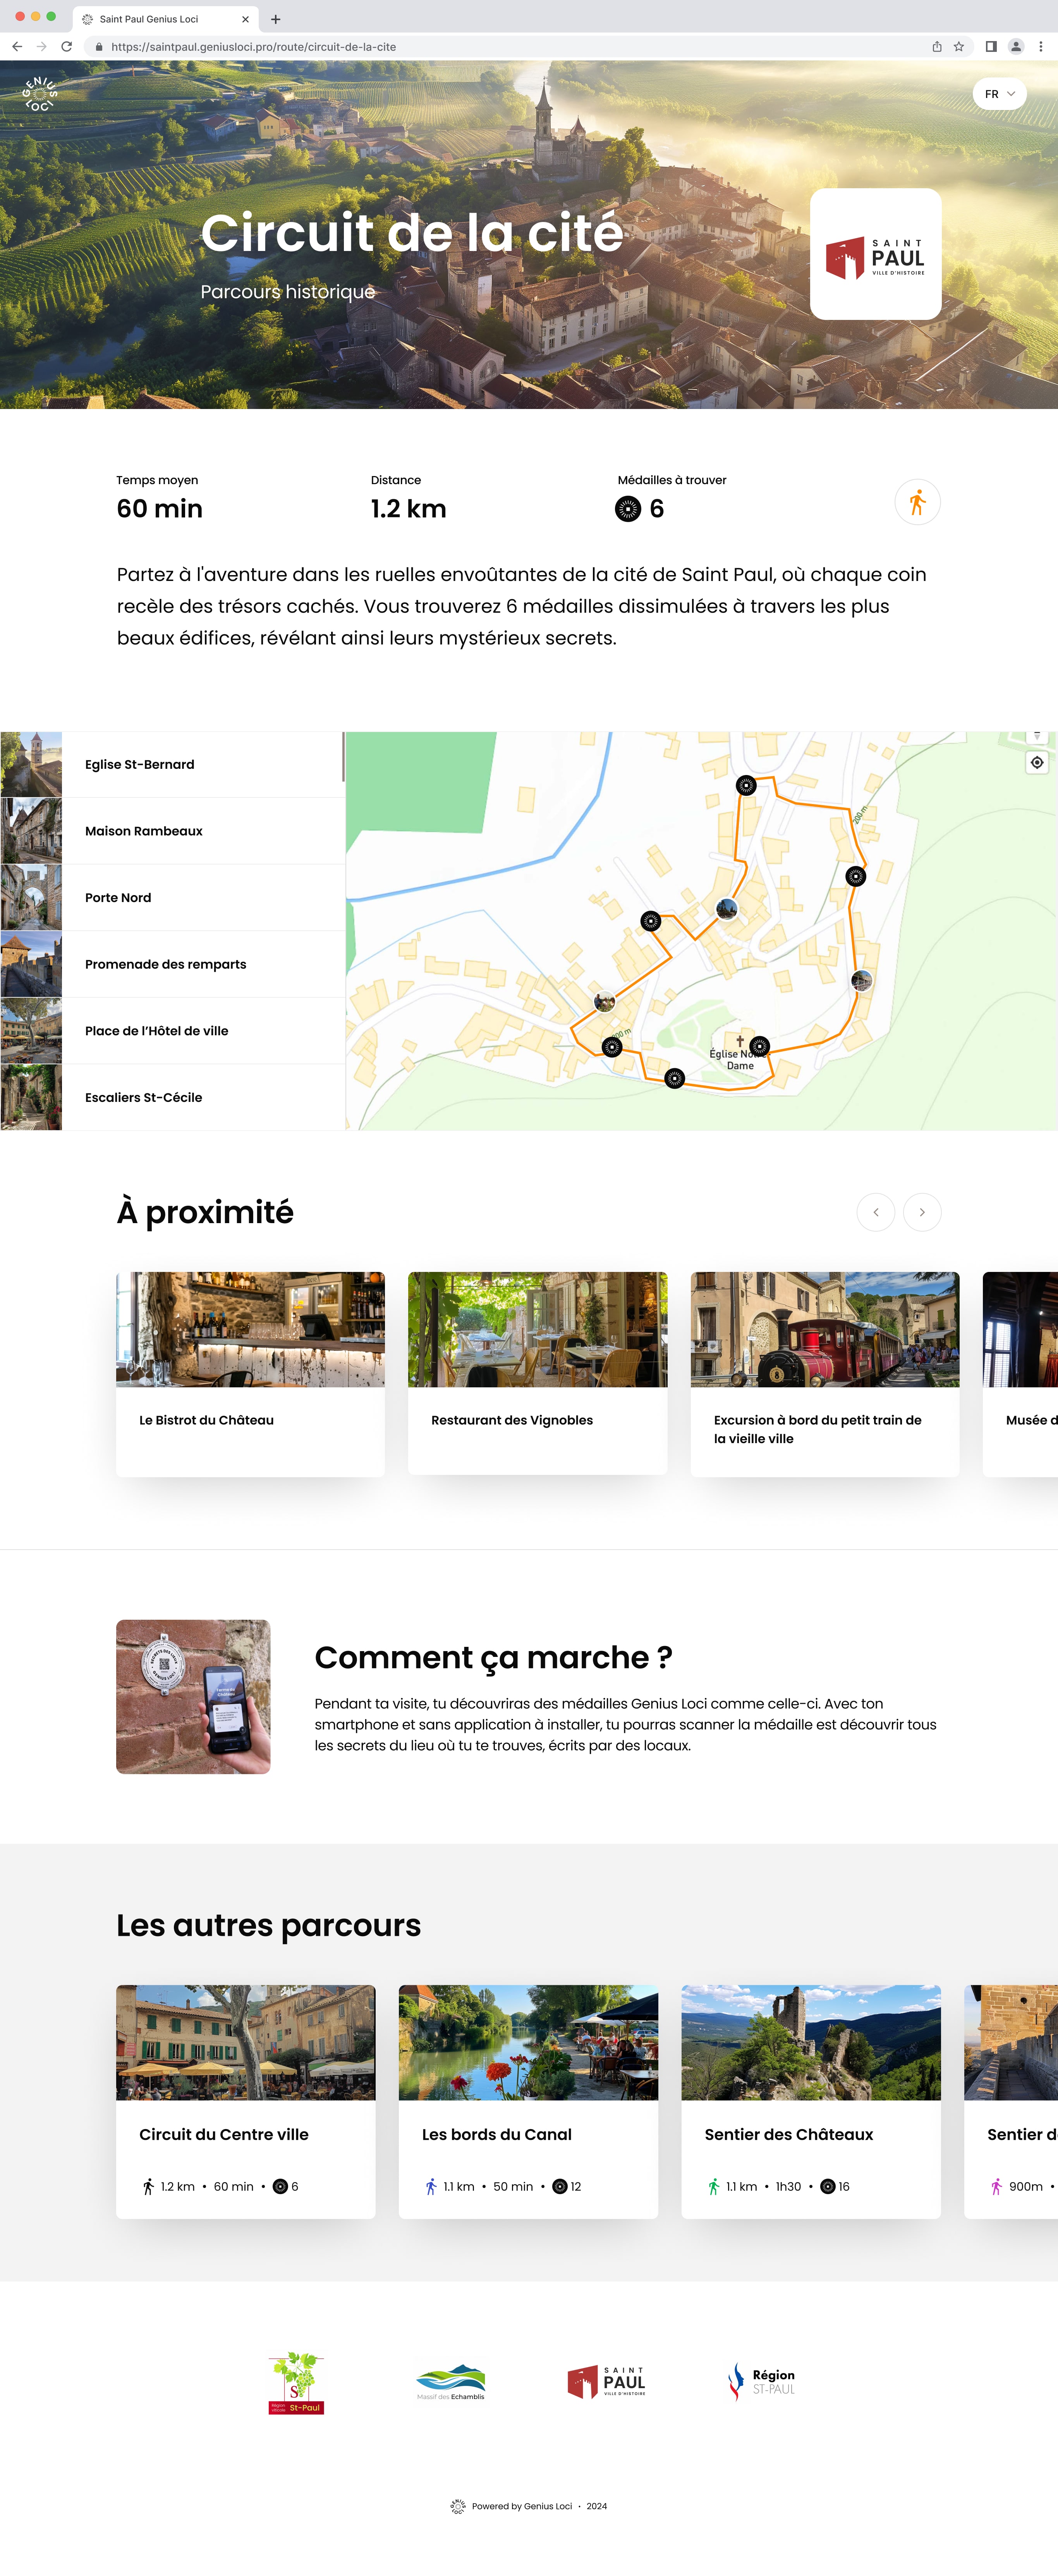Click the St-Paul grape vine partner logo
This screenshot has width=1058, height=2576.
296,2383
